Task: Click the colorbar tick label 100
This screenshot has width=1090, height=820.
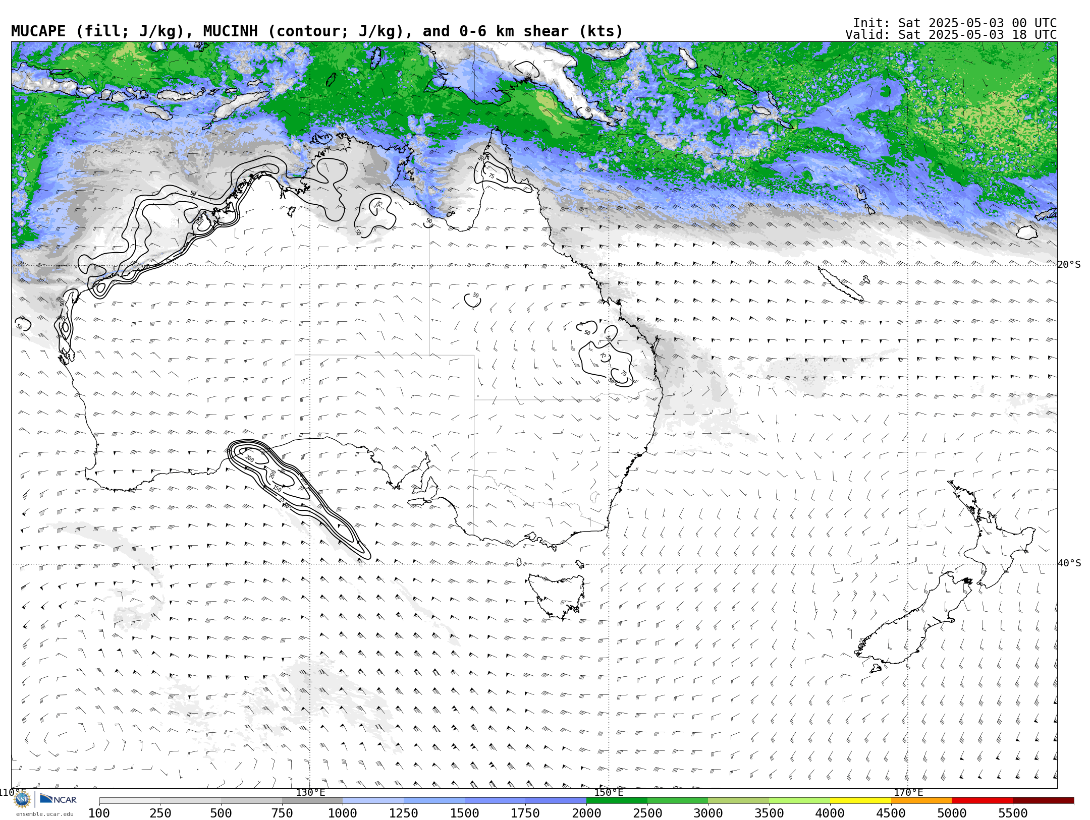Action: click(99, 813)
